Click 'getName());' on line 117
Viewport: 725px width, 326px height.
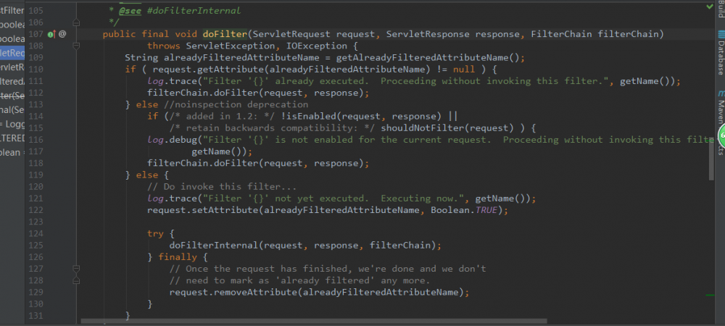(222, 151)
